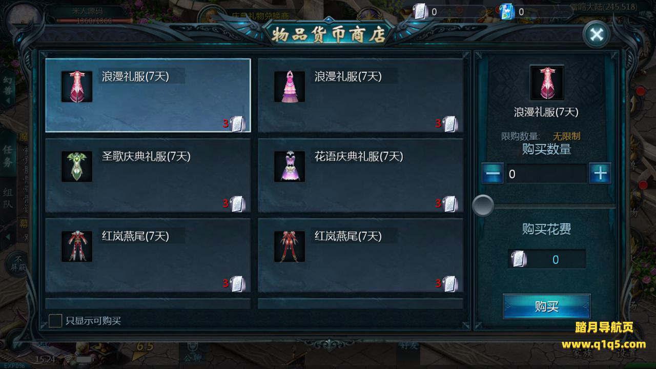Increase purchase quantity with plus button
Image resolution: width=656 pixels, height=369 pixels.
[600, 174]
